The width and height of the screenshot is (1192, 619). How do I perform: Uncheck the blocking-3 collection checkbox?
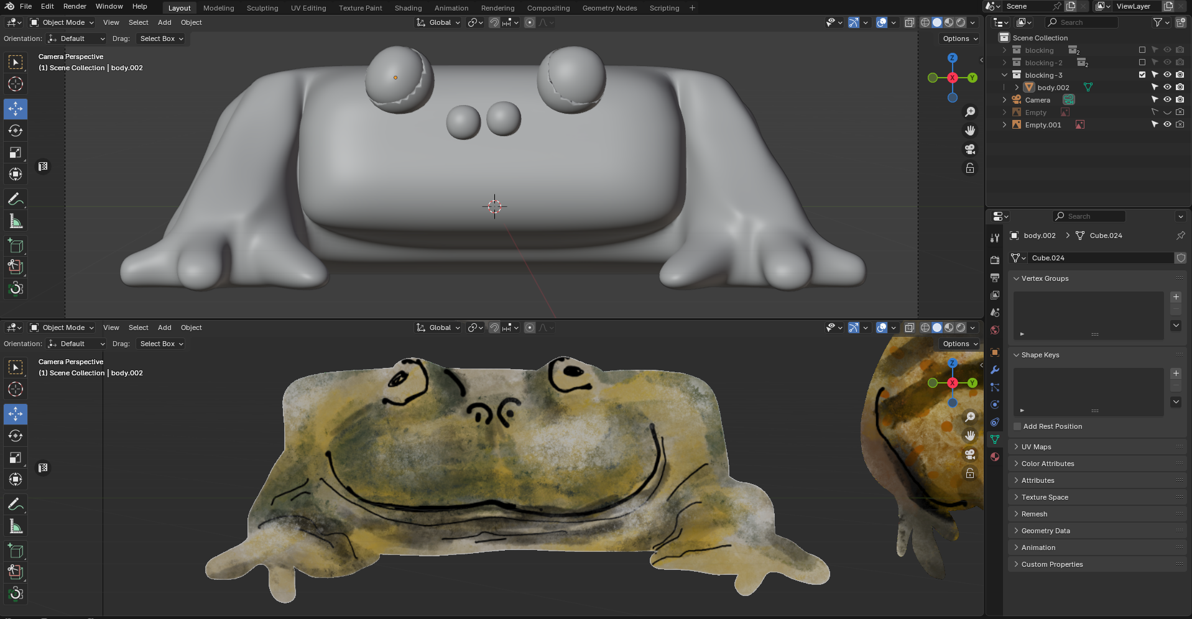(1142, 75)
